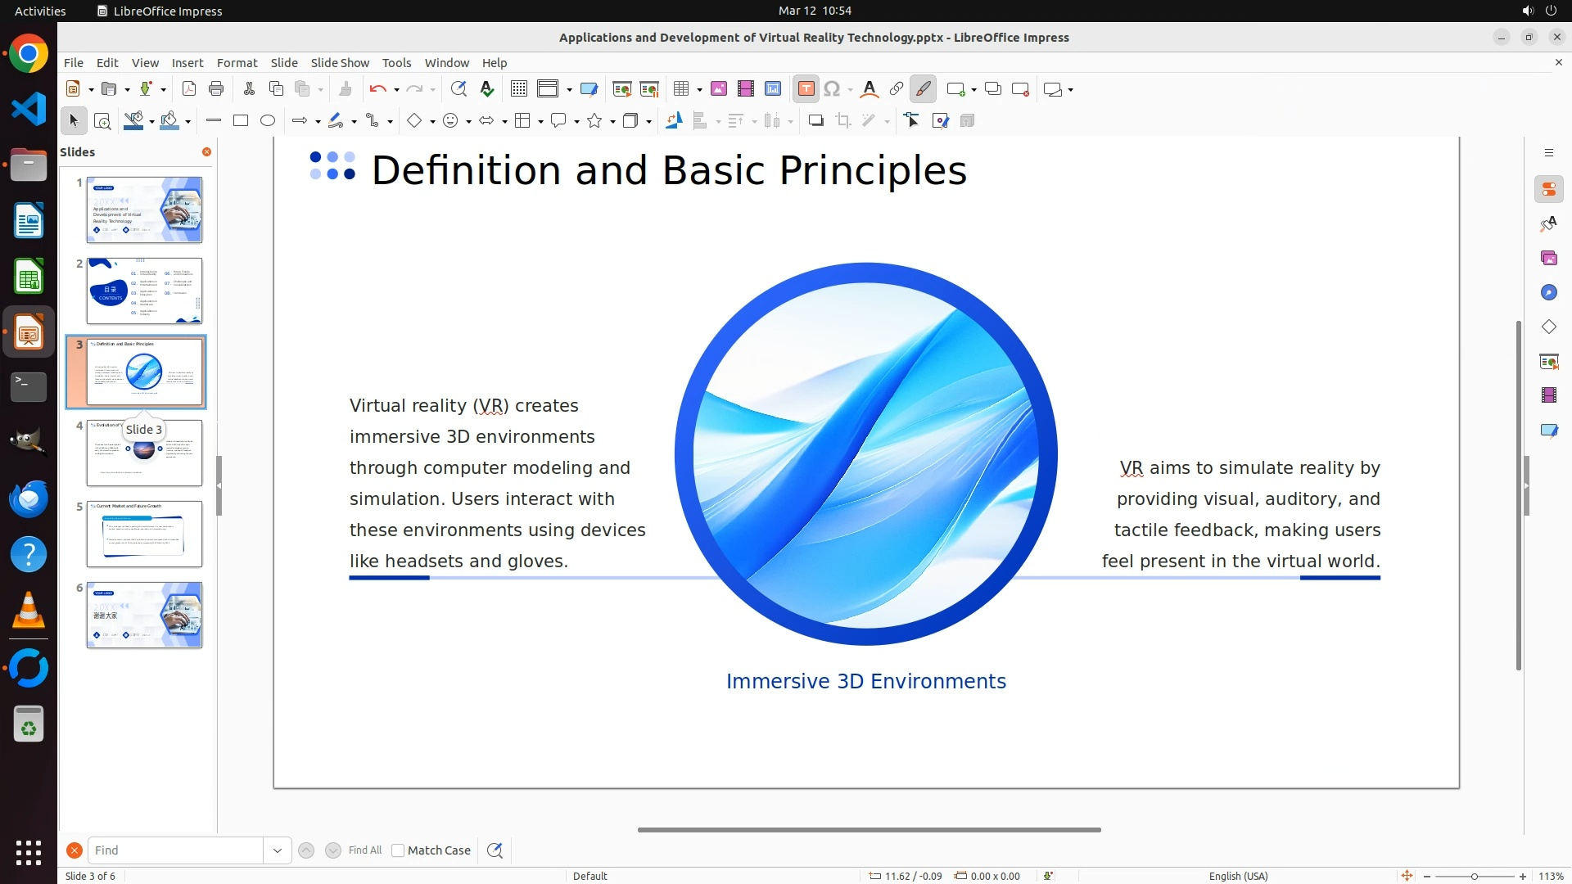Click the Start from First Slide icon
This screenshot has width=1572, height=884.
point(622,89)
